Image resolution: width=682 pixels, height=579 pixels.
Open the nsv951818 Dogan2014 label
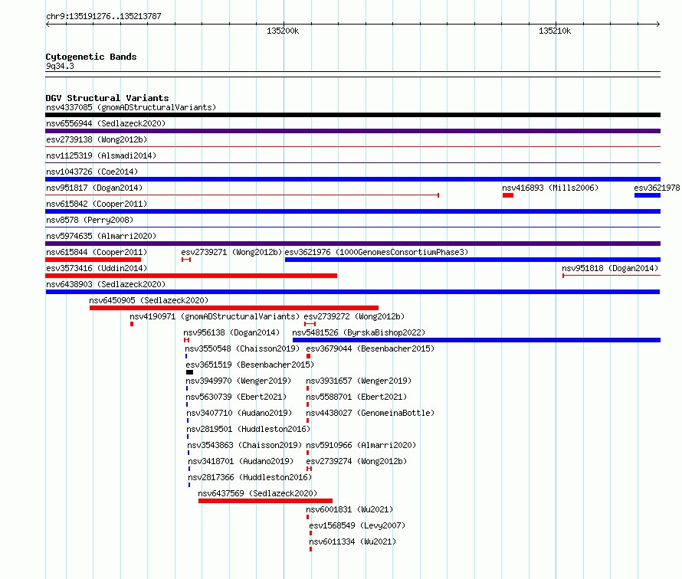pyautogui.click(x=610, y=268)
